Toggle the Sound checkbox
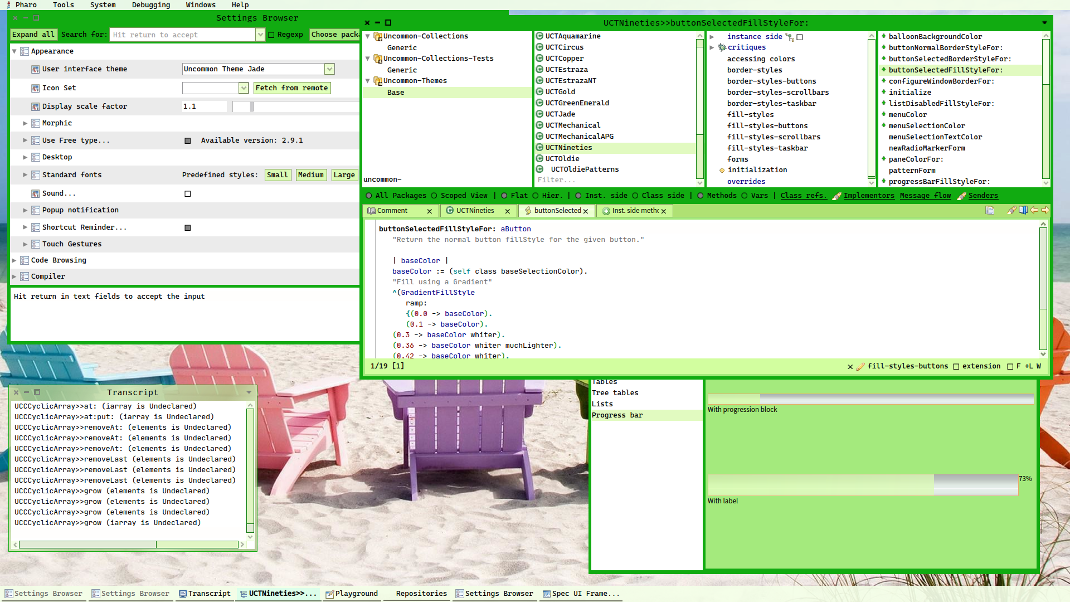Screen dimensions: 1070x602 (x=188, y=194)
